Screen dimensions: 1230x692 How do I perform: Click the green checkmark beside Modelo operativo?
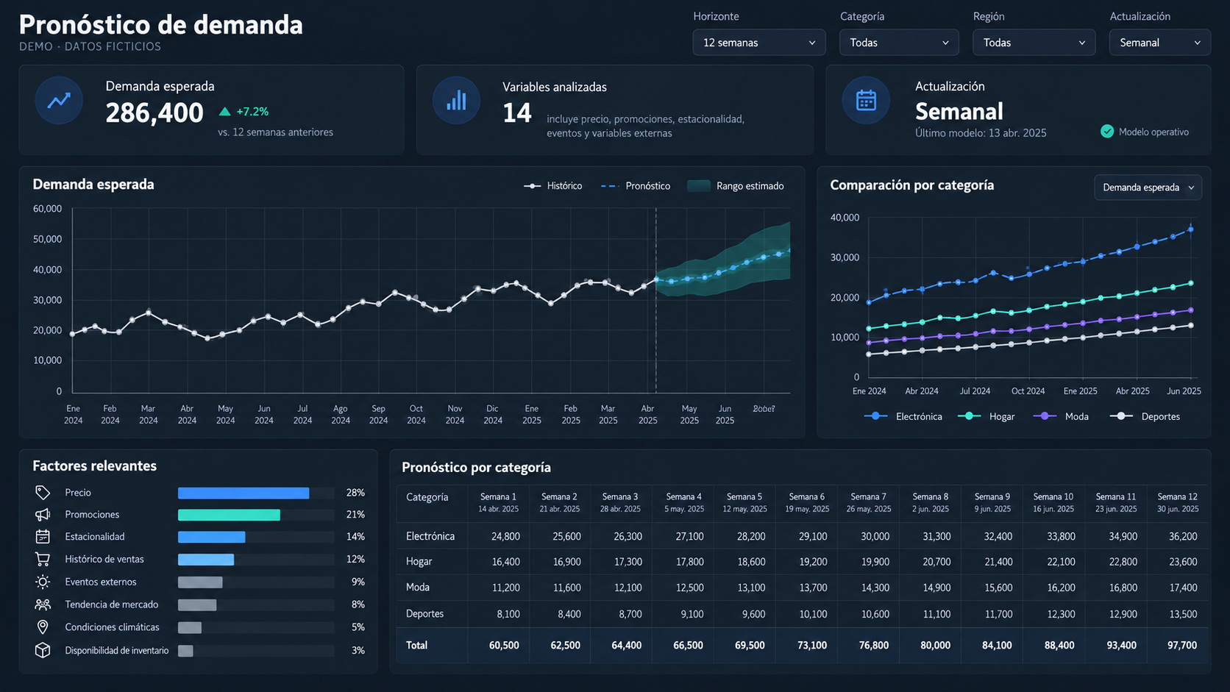point(1107,132)
